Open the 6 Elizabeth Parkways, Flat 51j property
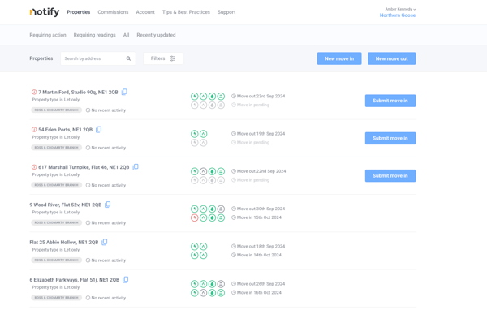The height and width of the screenshot is (310, 487). (x=75, y=280)
